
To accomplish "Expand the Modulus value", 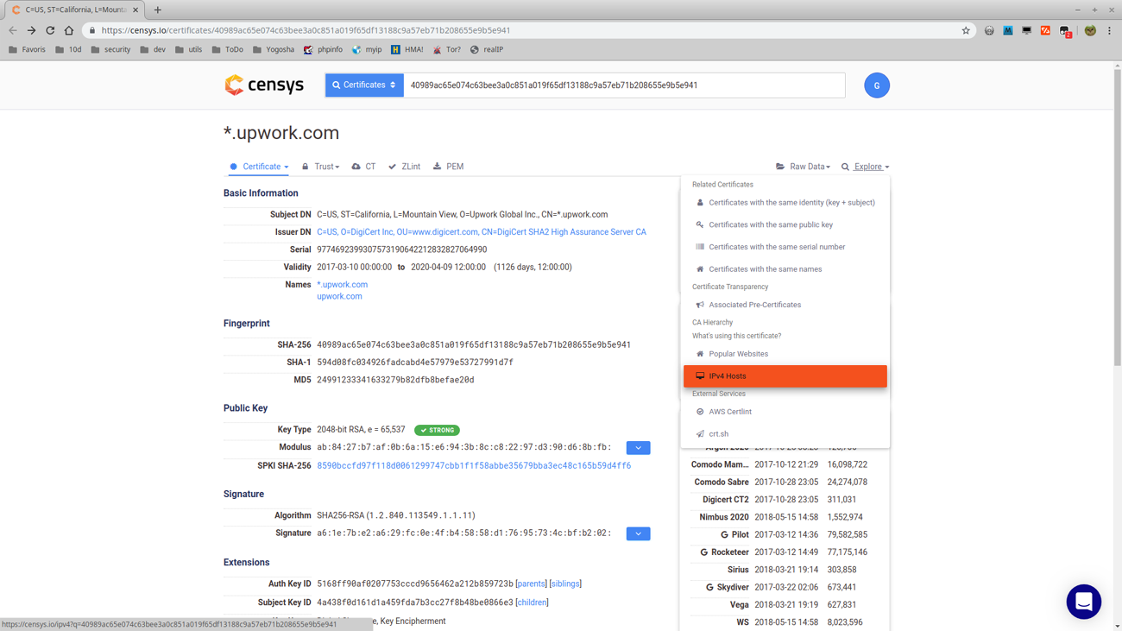I will pyautogui.click(x=638, y=448).
